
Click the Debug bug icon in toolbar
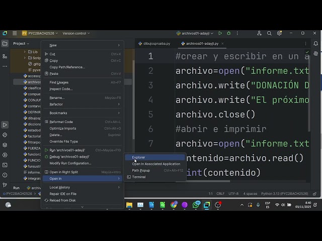pos(229,33)
